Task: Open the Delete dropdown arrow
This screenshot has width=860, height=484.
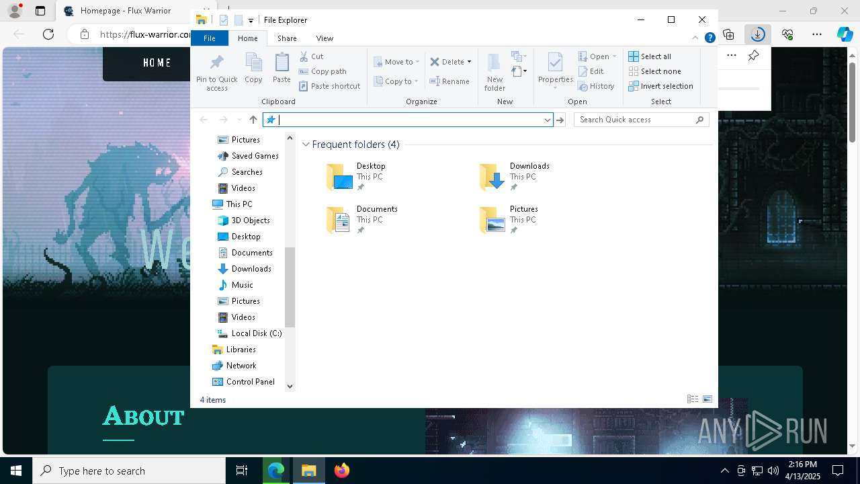Action: (469, 62)
